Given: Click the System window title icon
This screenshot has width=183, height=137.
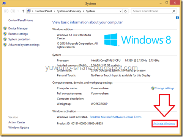Looking at the screenshot, I should pos(4,3).
